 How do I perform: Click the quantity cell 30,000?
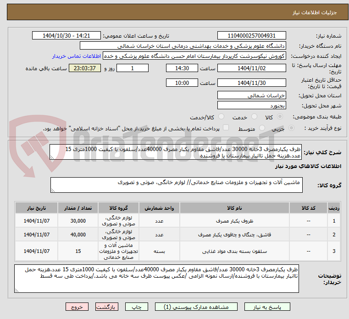point(78,221)
